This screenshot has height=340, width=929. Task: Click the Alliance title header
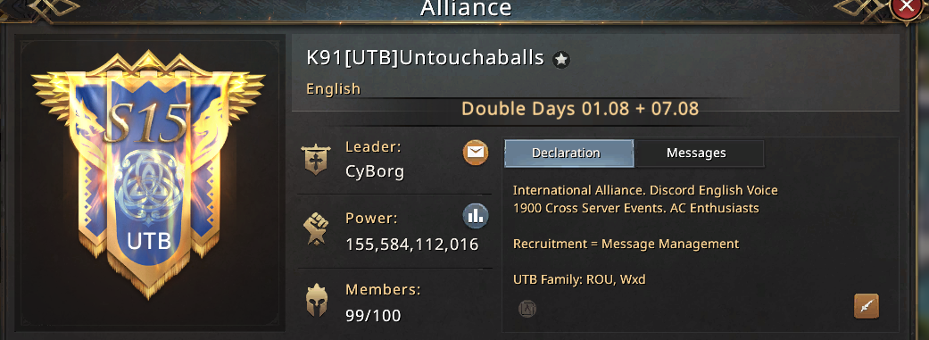click(x=466, y=8)
